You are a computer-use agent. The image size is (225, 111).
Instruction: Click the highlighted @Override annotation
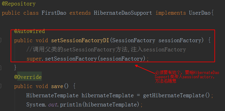tap(28, 77)
